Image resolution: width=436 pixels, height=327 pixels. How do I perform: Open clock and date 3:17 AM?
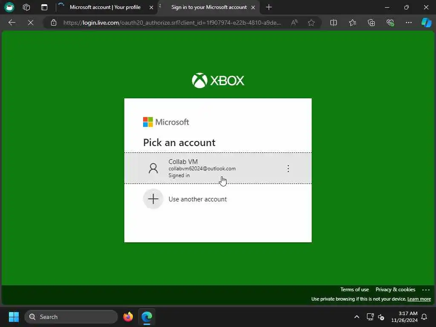404,317
